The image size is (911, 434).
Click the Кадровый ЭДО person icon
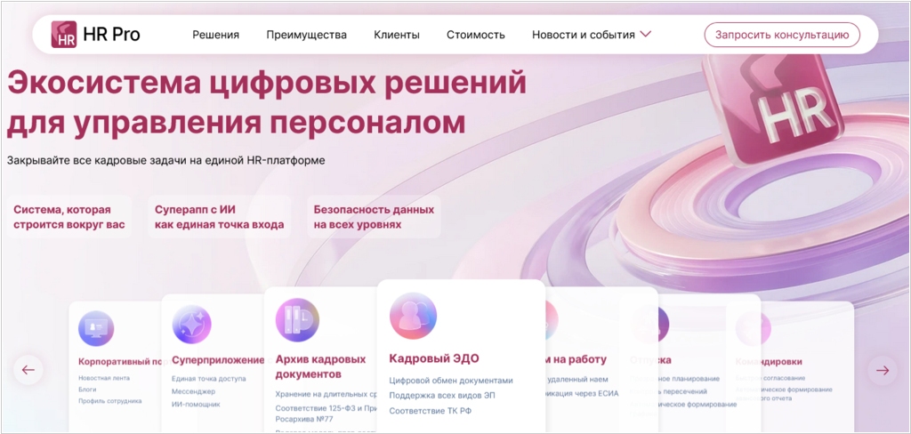[x=413, y=317]
